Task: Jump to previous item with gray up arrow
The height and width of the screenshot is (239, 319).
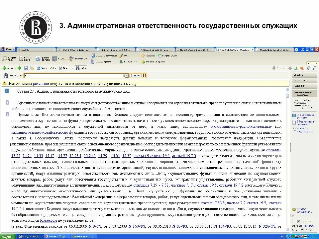Action: (290, 68)
